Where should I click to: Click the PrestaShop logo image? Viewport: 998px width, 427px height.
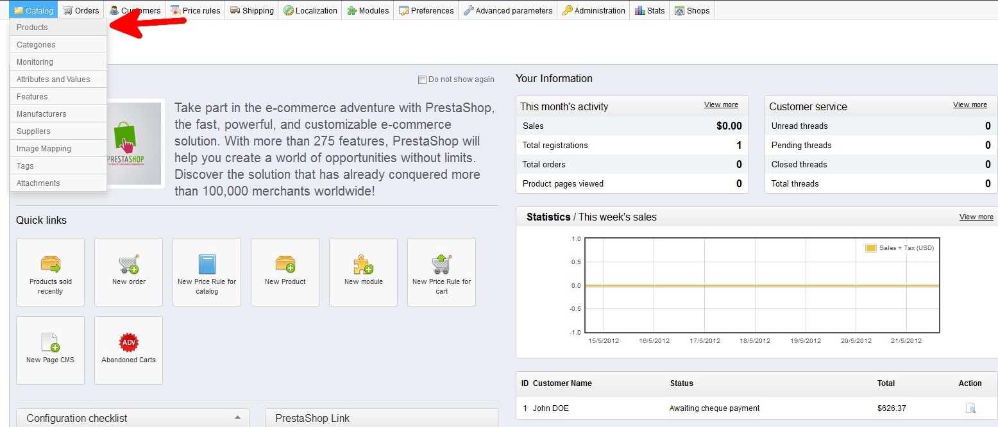tap(133, 143)
